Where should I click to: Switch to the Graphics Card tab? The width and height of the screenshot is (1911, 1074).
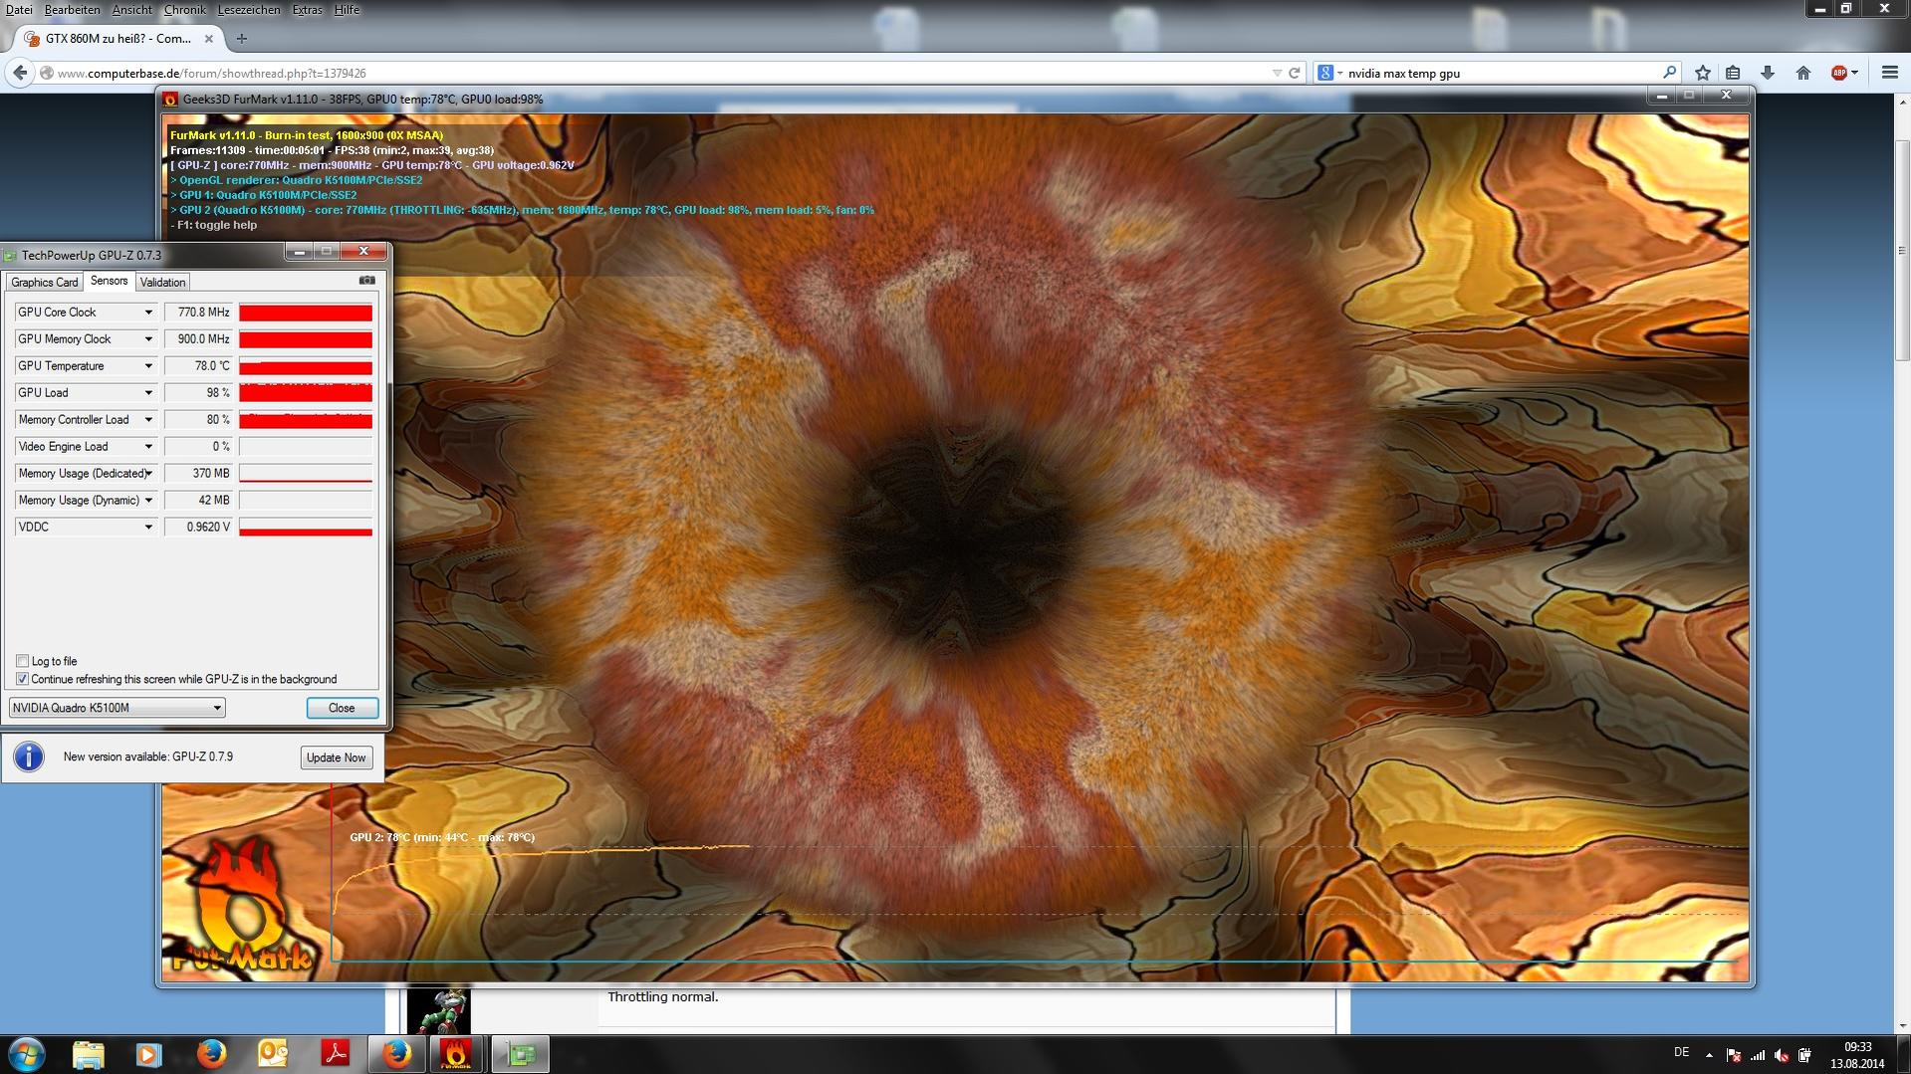pos(44,283)
